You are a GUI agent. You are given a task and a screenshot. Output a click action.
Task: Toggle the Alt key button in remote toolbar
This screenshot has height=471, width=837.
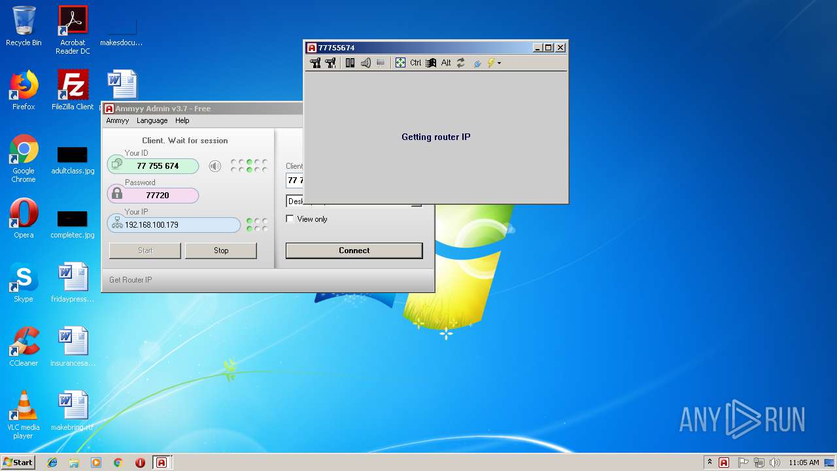[446, 63]
